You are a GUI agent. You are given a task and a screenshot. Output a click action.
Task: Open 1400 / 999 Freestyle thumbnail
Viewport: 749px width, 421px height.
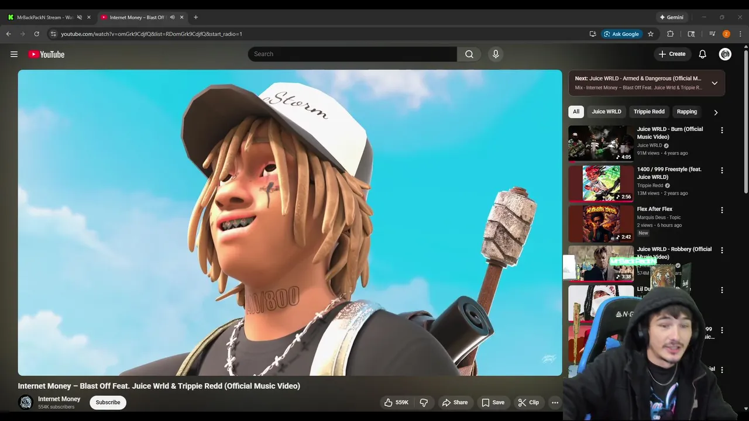pos(601,183)
